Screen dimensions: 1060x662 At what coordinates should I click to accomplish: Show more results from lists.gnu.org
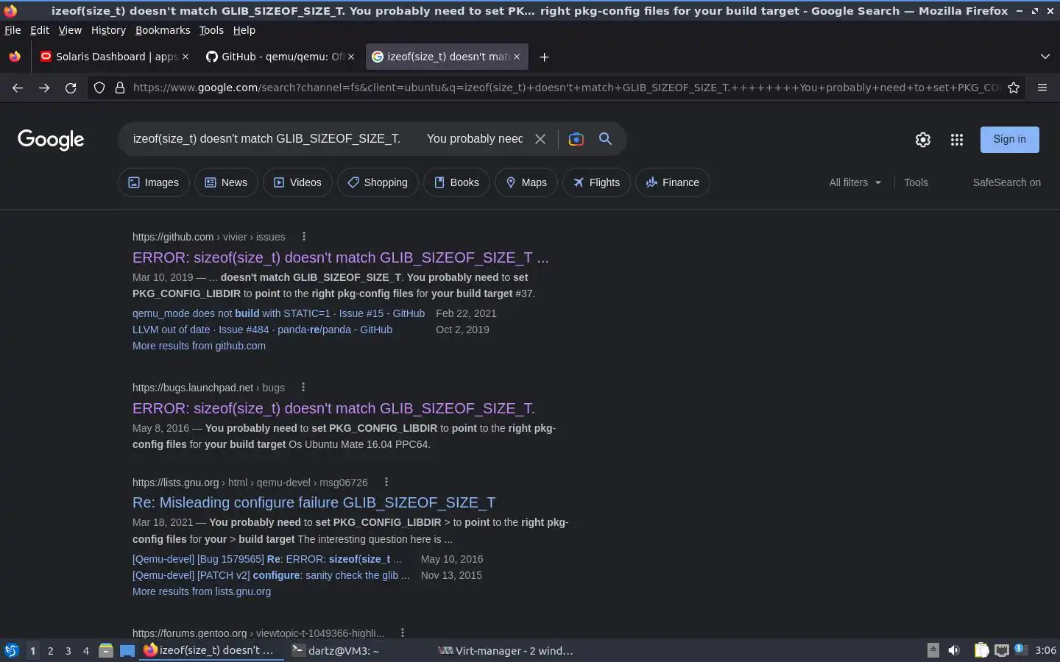pos(202,591)
